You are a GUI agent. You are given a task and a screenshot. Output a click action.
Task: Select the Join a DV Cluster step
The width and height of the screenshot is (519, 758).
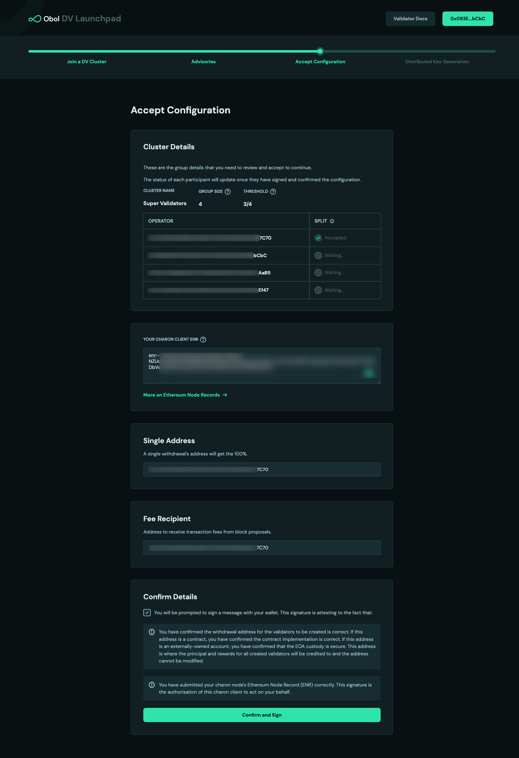tap(86, 61)
